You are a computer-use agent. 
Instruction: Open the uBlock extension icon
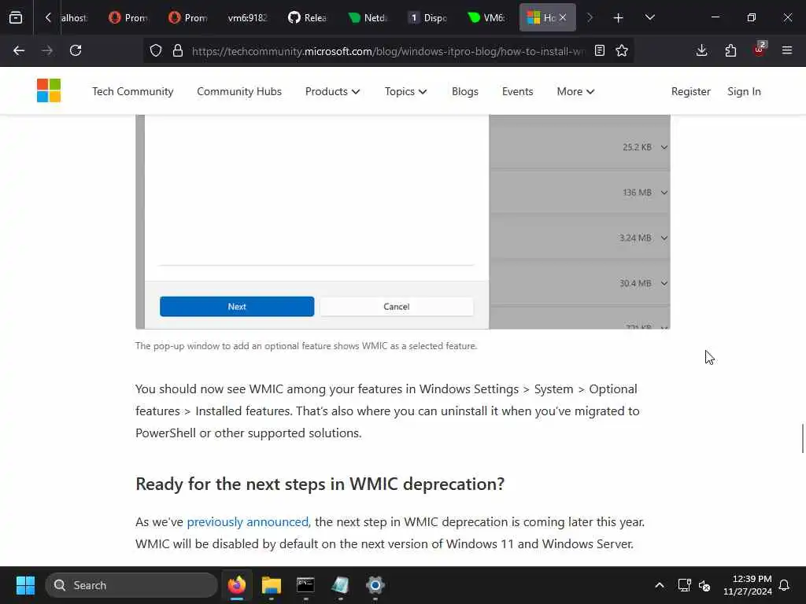coord(760,50)
